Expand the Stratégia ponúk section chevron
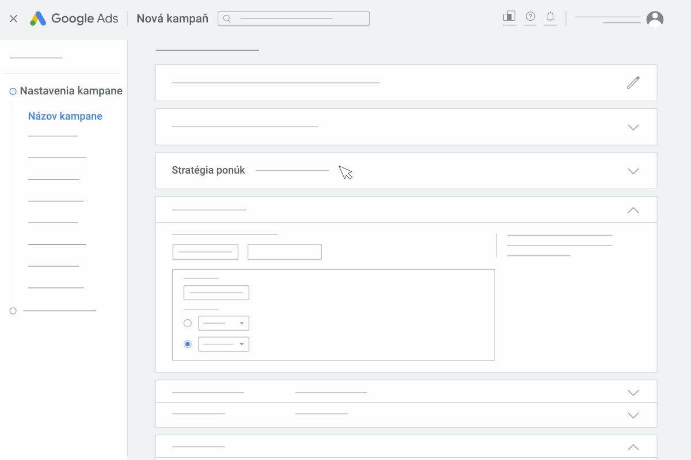 (633, 171)
